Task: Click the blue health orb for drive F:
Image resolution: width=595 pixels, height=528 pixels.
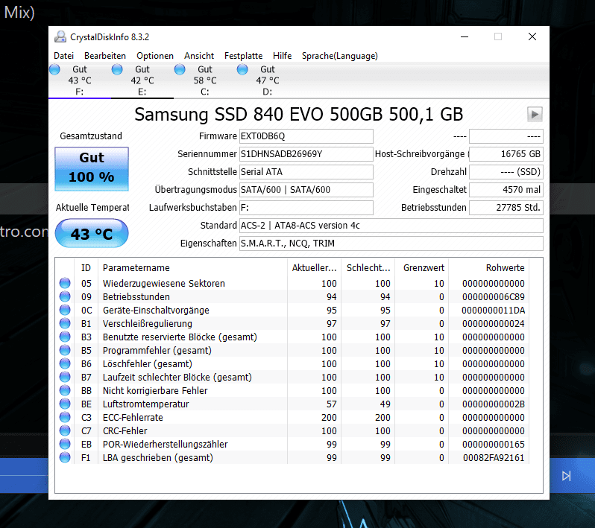Action: click(x=54, y=69)
